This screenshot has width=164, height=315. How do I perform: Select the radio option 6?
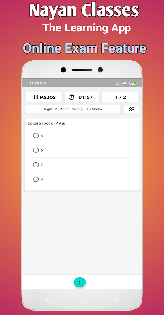tap(35, 150)
